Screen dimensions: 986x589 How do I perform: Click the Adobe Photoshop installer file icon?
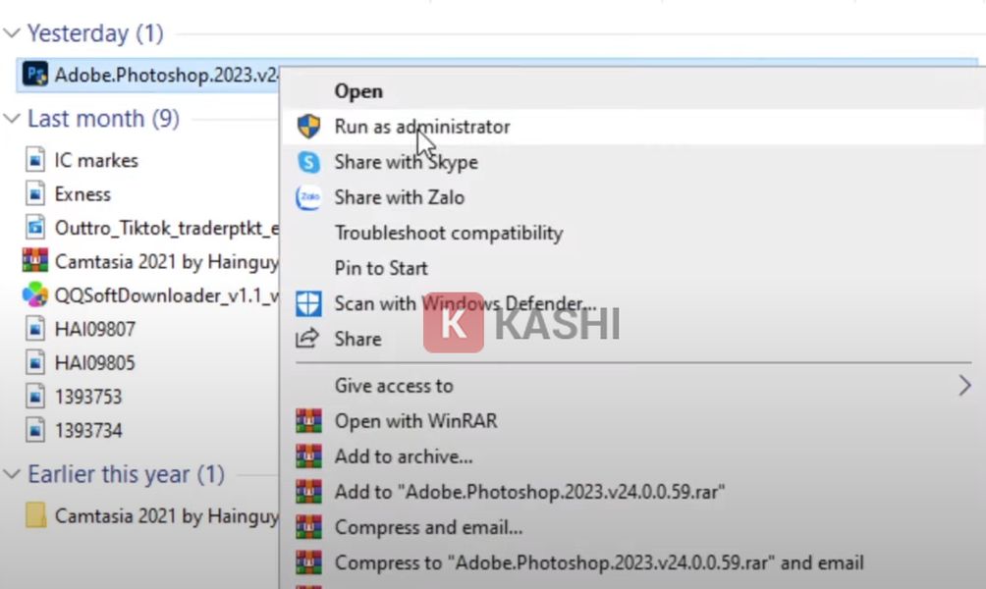pyautogui.click(x=35, y=75)
